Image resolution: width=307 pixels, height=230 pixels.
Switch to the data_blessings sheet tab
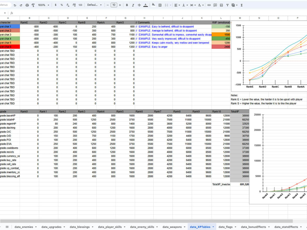click(x=80, y=227)
